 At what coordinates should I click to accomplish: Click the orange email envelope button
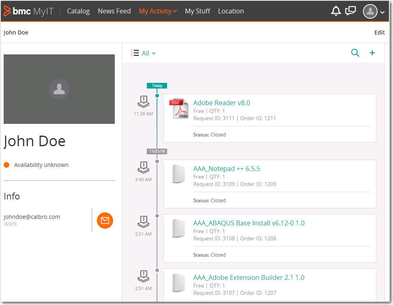[105, 221]
